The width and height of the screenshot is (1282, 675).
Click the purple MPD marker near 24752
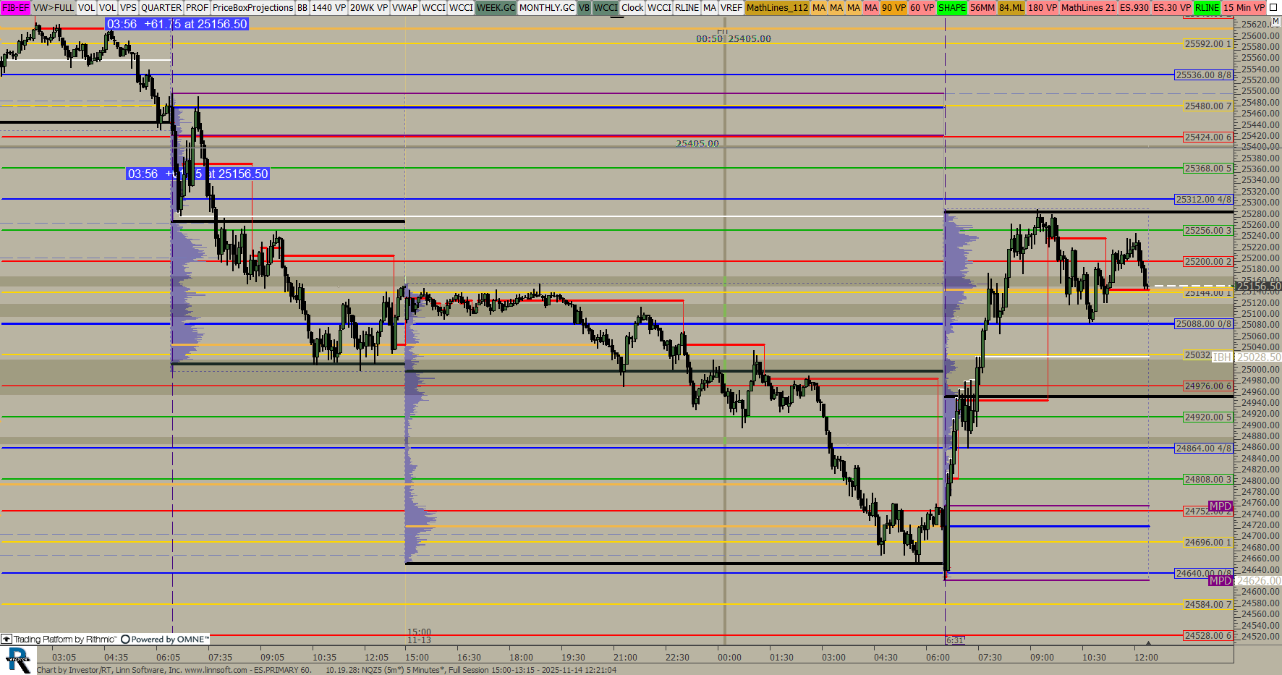pyautogui.click(x=1220, y=506)
